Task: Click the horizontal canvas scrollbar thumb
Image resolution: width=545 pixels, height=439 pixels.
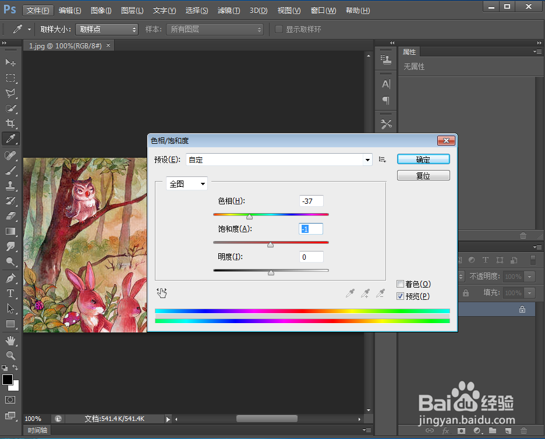Action: pos(267,419)
